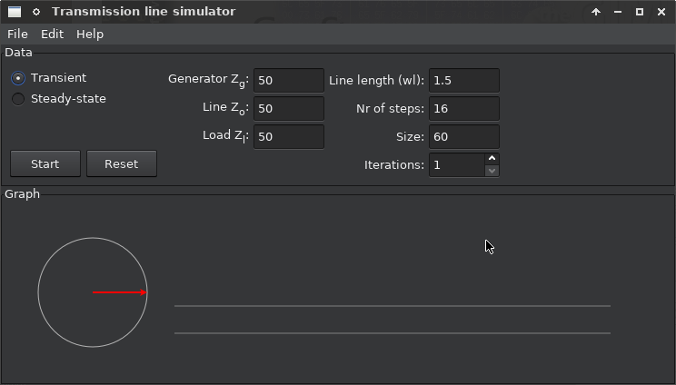Click the window menu icon in title bar

[15, 12]
